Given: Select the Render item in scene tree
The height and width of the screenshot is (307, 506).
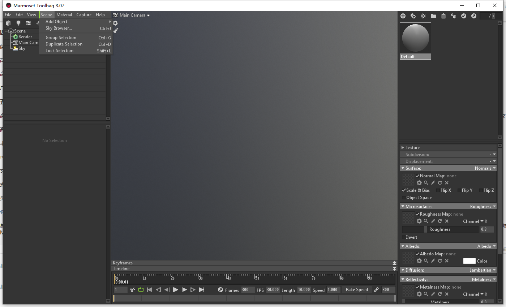Looking at the screenshot, I should tap(25, 37).
